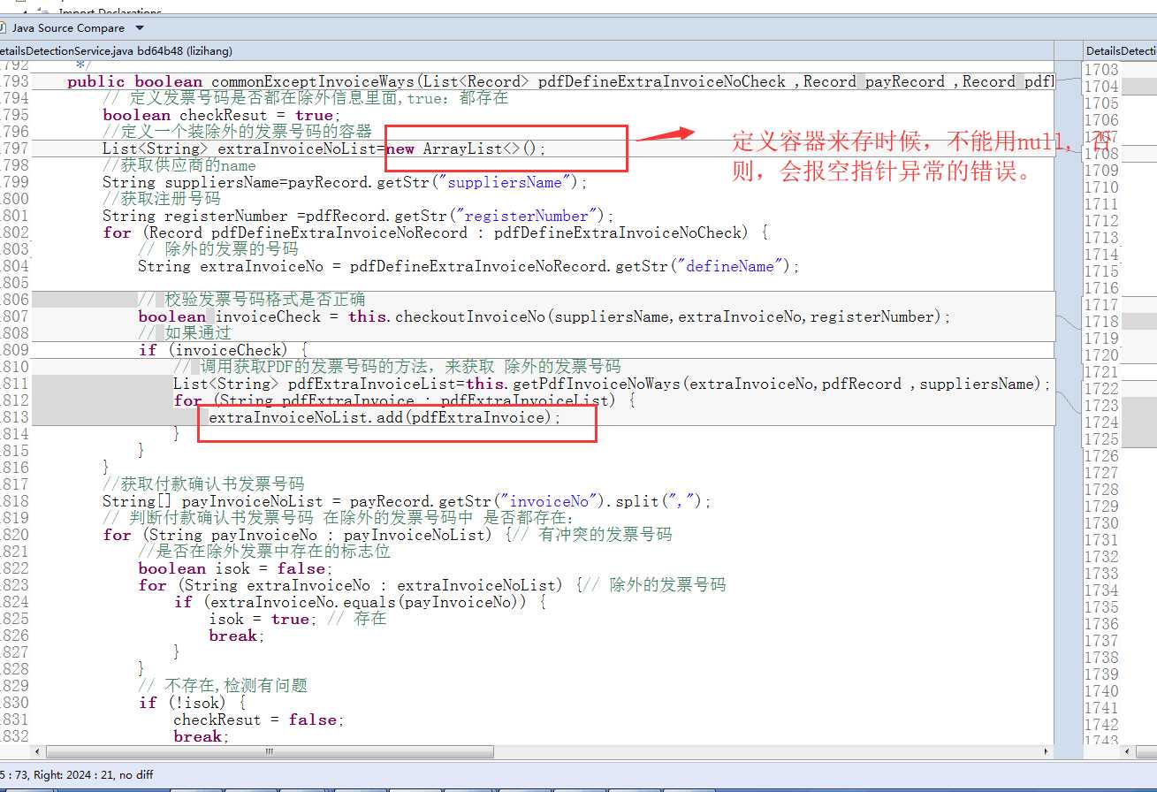Image resolution: width=1157 pixels, height=792 pixels.
Task: Click the commonExceptInvoiceWays method name
Action: tap(311, 81)
